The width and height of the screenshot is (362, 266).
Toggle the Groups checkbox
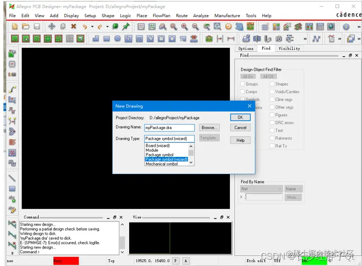coord(243,84)
